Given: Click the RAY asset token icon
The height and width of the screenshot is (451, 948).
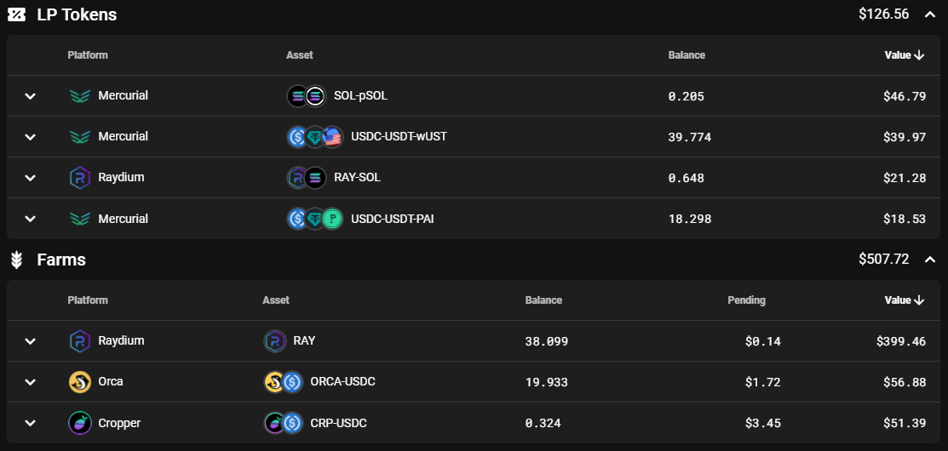Looking at the screenshot, I should (x=274, y=341).
